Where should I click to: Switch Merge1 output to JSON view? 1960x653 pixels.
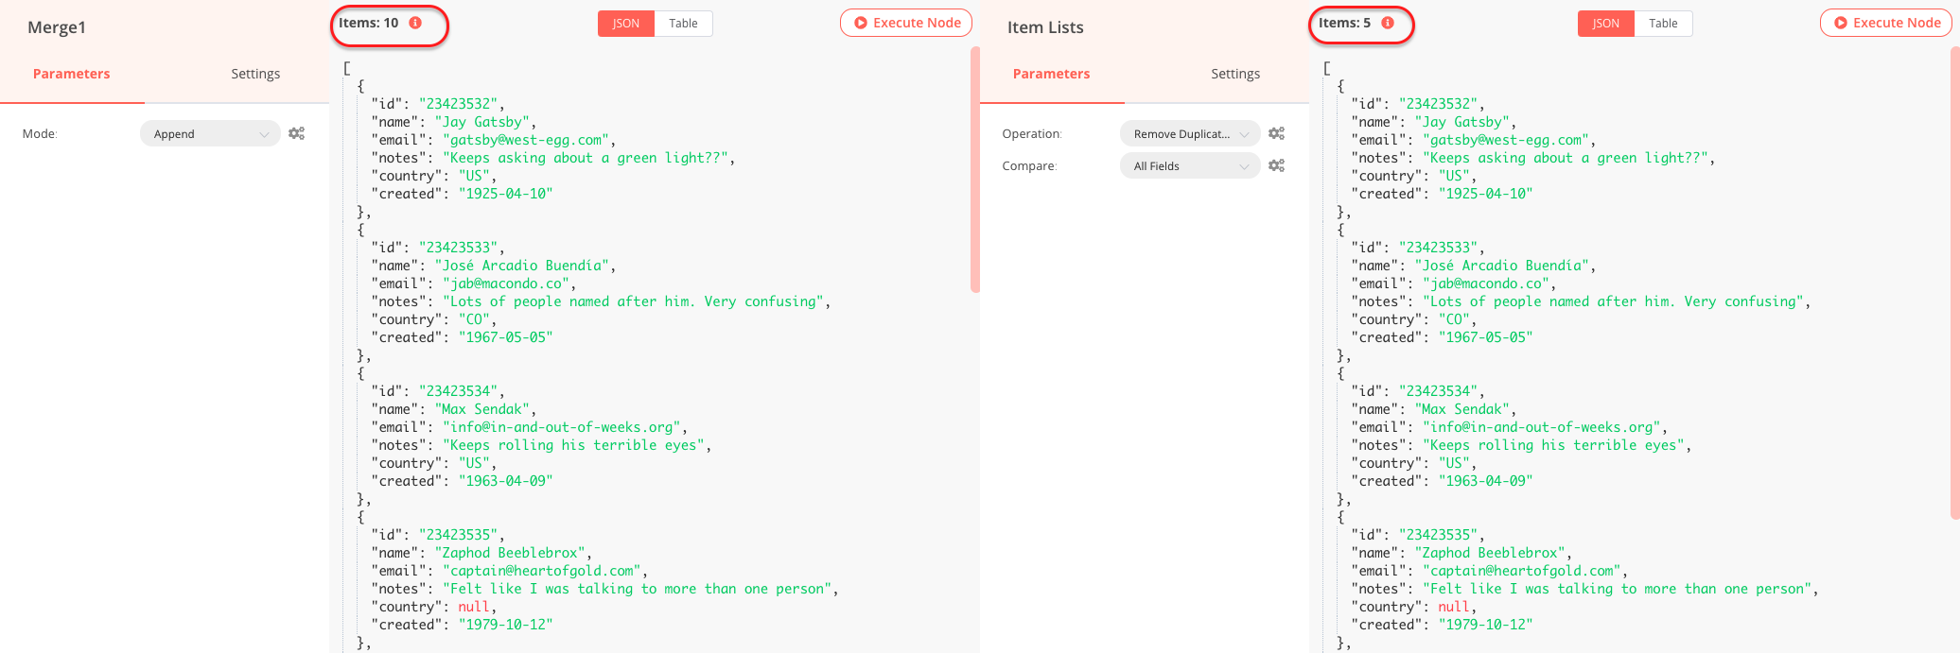[x=625, y=24]
